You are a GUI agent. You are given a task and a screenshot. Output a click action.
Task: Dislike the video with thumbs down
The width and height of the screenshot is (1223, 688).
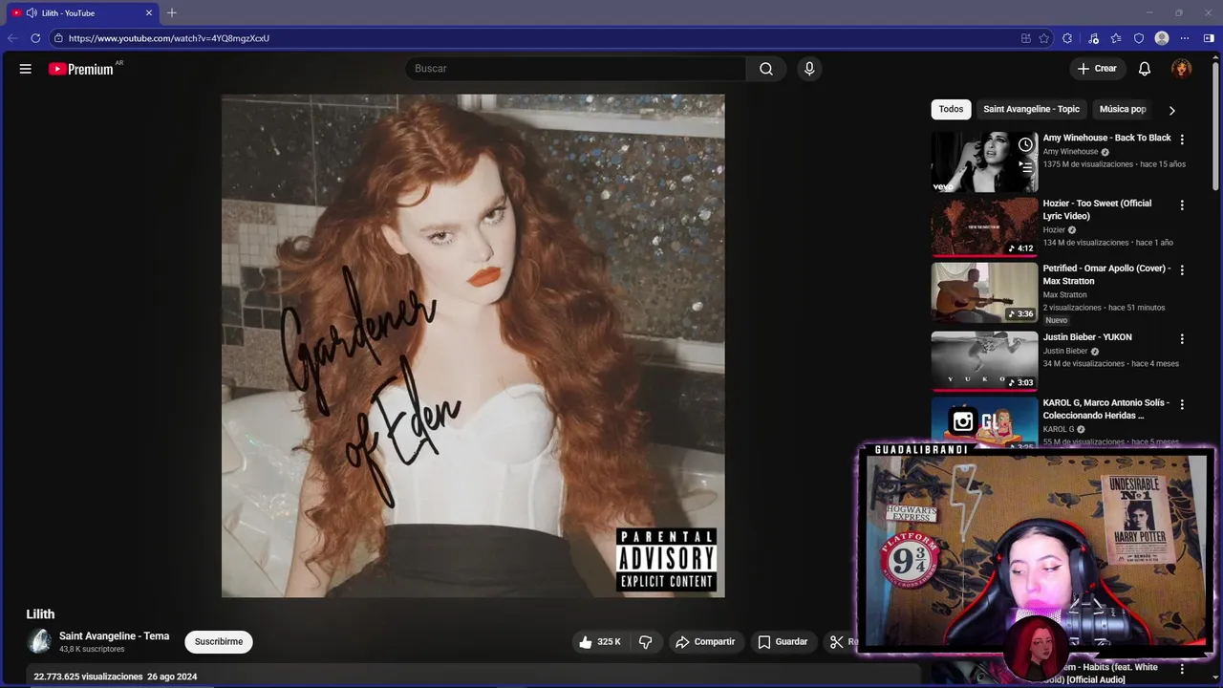[646, 642]
